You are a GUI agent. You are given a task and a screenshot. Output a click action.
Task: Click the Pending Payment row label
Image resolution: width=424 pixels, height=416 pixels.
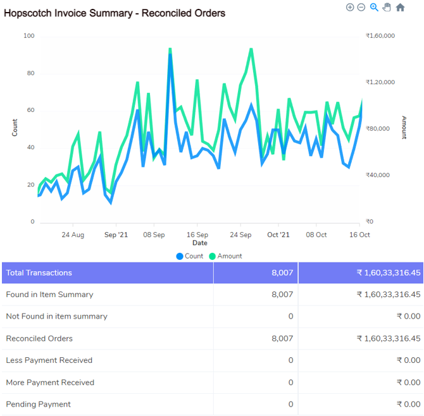coord(39,405)
